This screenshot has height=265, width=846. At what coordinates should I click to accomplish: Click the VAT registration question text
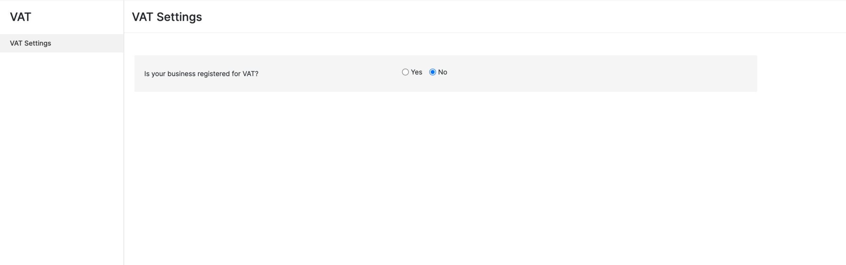tap(201, 74)
